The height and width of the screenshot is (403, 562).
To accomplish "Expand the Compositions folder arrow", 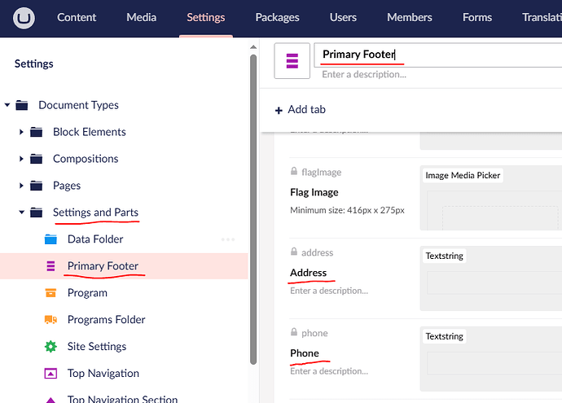I will pos(22,159).
